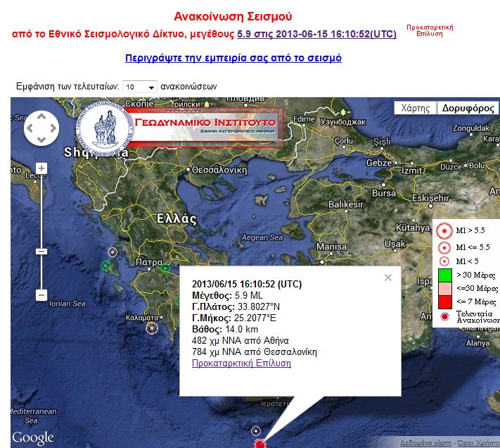Image resolution: width=500 pixels, height=448 pixels.
Task: Select the green earthquake marker left of Πάτρα
Action: (x=105, y=266)
